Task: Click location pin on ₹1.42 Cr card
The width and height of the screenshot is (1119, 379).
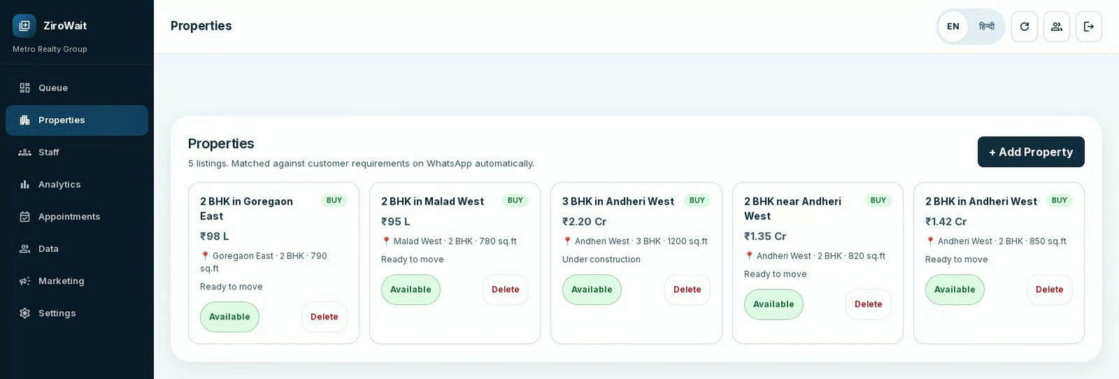Action: [x=930, y=241]
